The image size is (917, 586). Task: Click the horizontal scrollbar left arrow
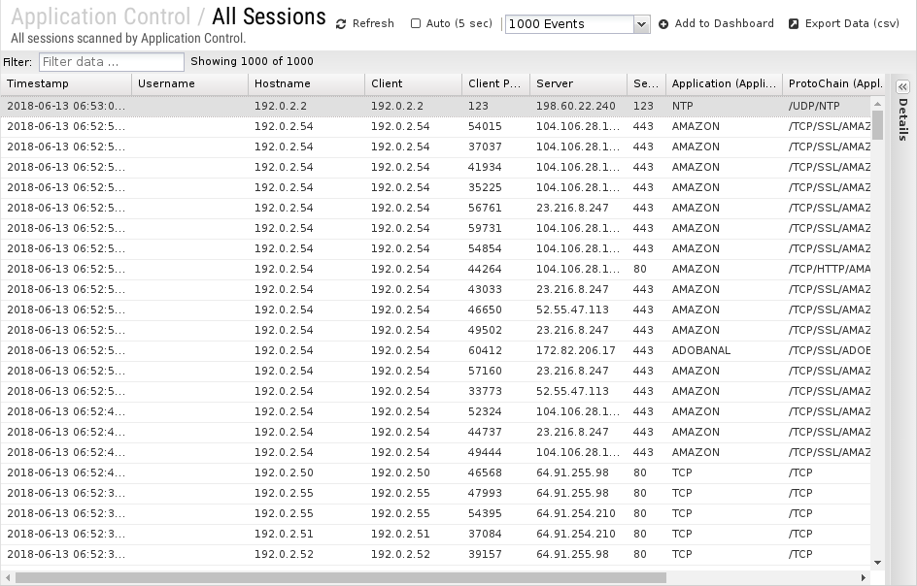(x=8, y=578)
